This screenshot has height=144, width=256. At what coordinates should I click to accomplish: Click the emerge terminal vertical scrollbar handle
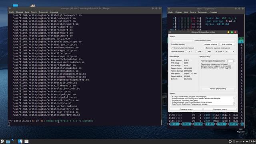point(161,122)
